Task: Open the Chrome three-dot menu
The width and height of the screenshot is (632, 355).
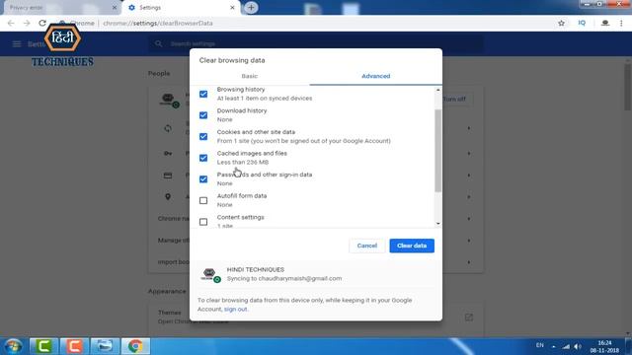Action: (621, 24)
